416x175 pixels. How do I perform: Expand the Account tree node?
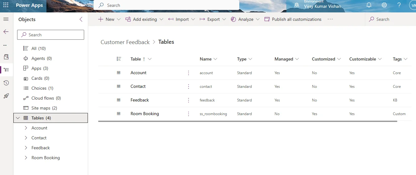point(26,128)
